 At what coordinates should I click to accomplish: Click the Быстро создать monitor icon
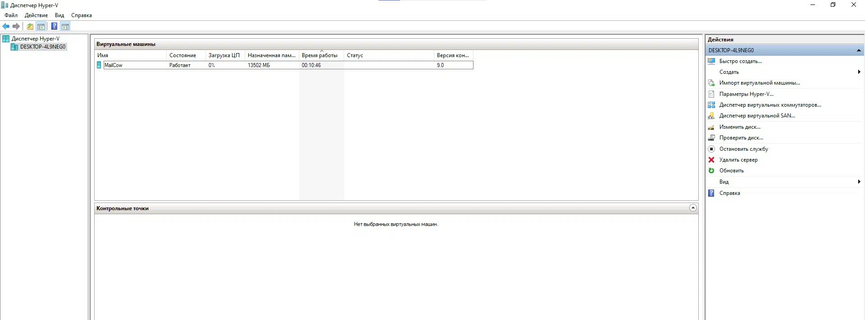[711, 61]
